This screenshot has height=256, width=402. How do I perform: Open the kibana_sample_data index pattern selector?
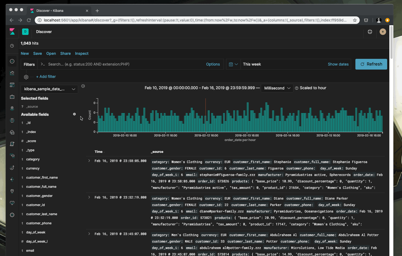pyautogui.click(x=49, y=89)
